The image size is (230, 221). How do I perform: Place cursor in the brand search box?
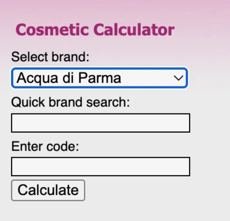pyautogui.click(x=100, y=123)
